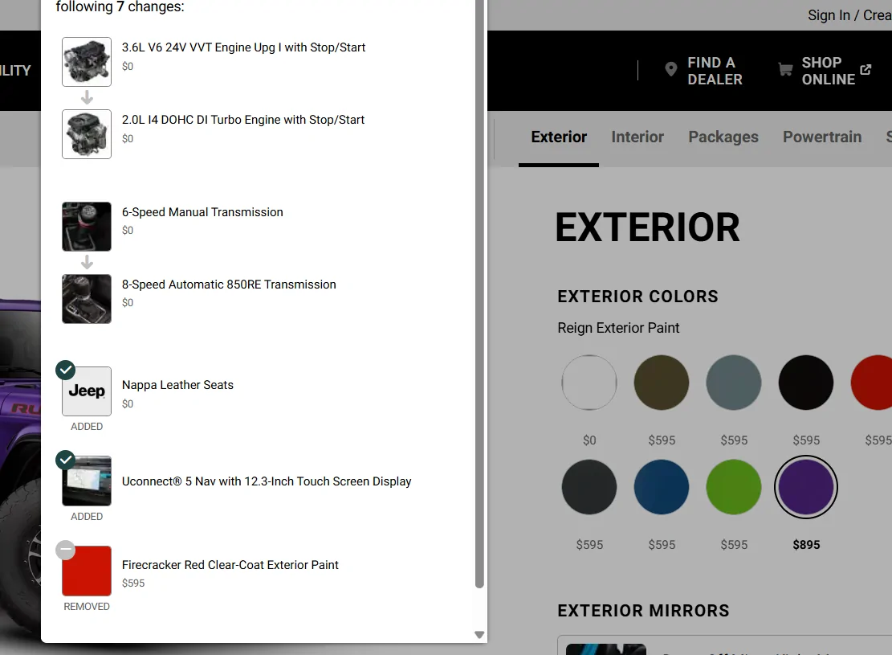The image size is (892, 655).
Task: Click the Uconnect 5 Nav screen thumbnail
Action: coord(87,481)
